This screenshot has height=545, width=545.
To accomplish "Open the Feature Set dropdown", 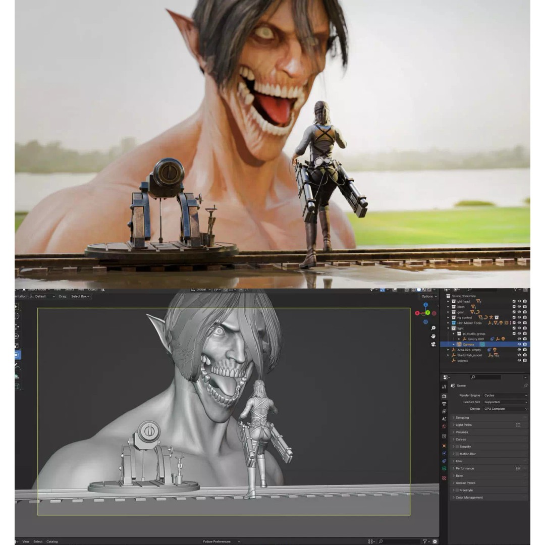I will pos(505,402).
